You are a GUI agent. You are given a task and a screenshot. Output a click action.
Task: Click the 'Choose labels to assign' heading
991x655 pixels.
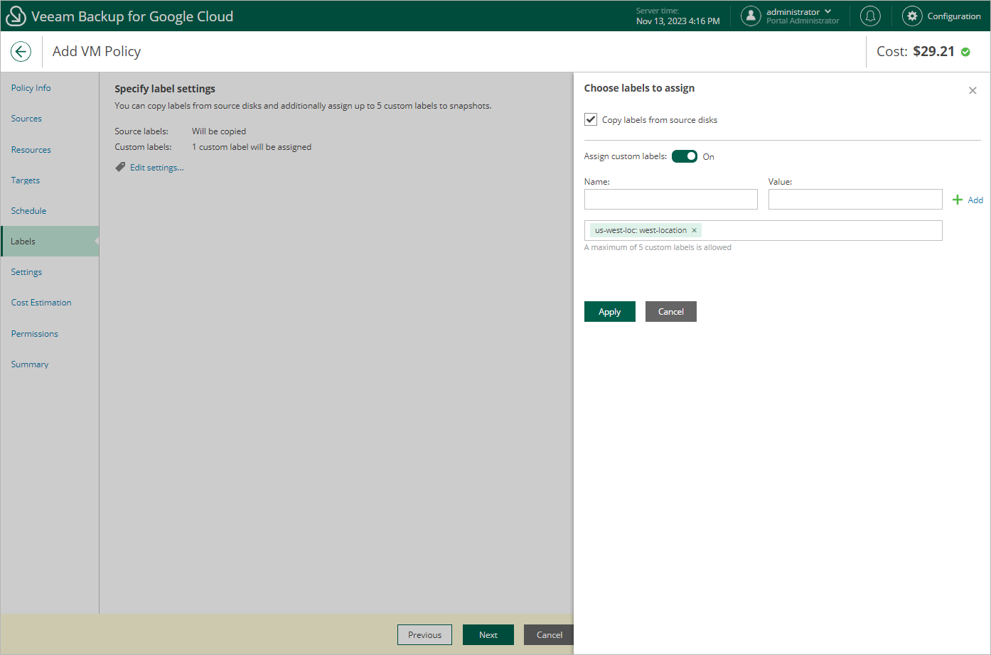tap(639, 88)
